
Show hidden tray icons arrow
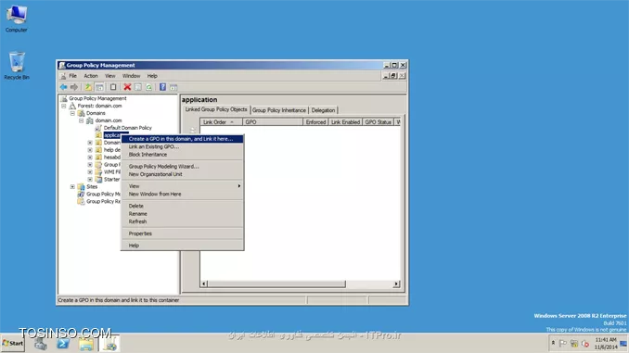click(553, 343)
